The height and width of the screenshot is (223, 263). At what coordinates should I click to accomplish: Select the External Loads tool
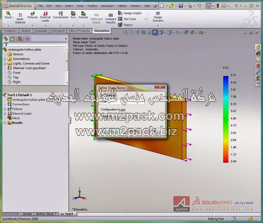[x=45, y=16]
